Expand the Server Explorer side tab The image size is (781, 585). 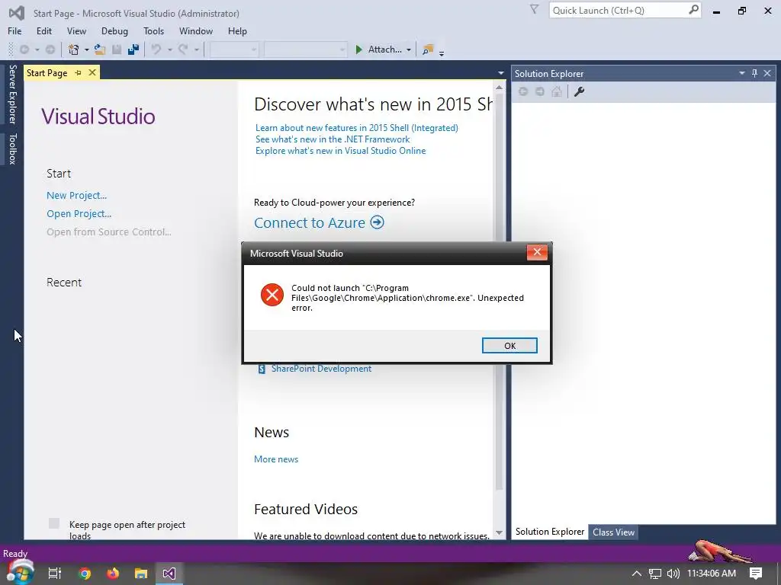(12, 94)
